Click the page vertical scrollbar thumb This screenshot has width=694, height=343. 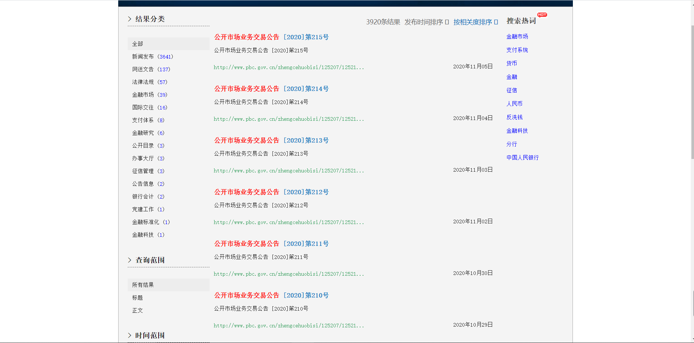692,92
